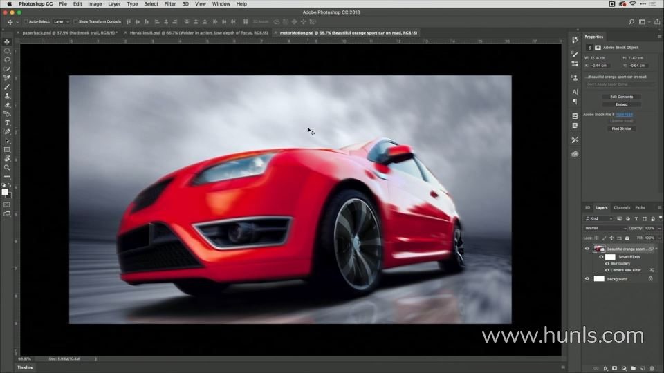The image size is (664, 373).
Task: Open the Character panel icon
Action: [575, 92]
